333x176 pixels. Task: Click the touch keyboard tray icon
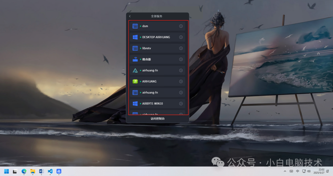[291, 171]
